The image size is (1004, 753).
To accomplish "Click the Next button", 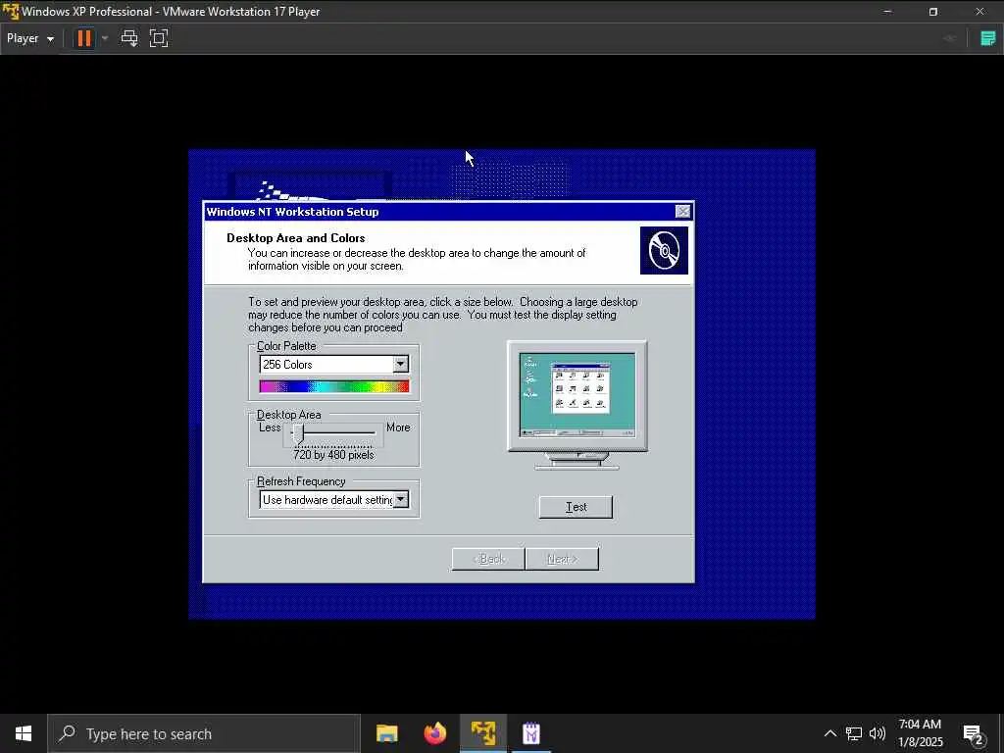I will pyautogui.click(x=562, y=559).
